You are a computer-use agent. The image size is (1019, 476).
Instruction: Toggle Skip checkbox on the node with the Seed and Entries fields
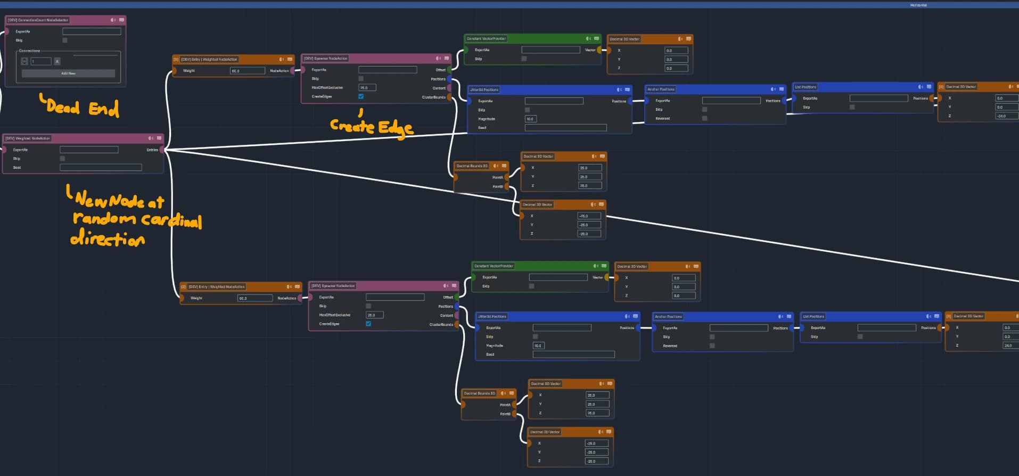pos(62,158)
